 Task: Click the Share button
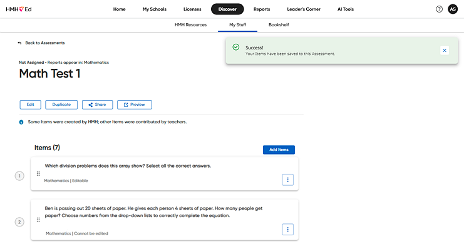(x=97, y=104)
